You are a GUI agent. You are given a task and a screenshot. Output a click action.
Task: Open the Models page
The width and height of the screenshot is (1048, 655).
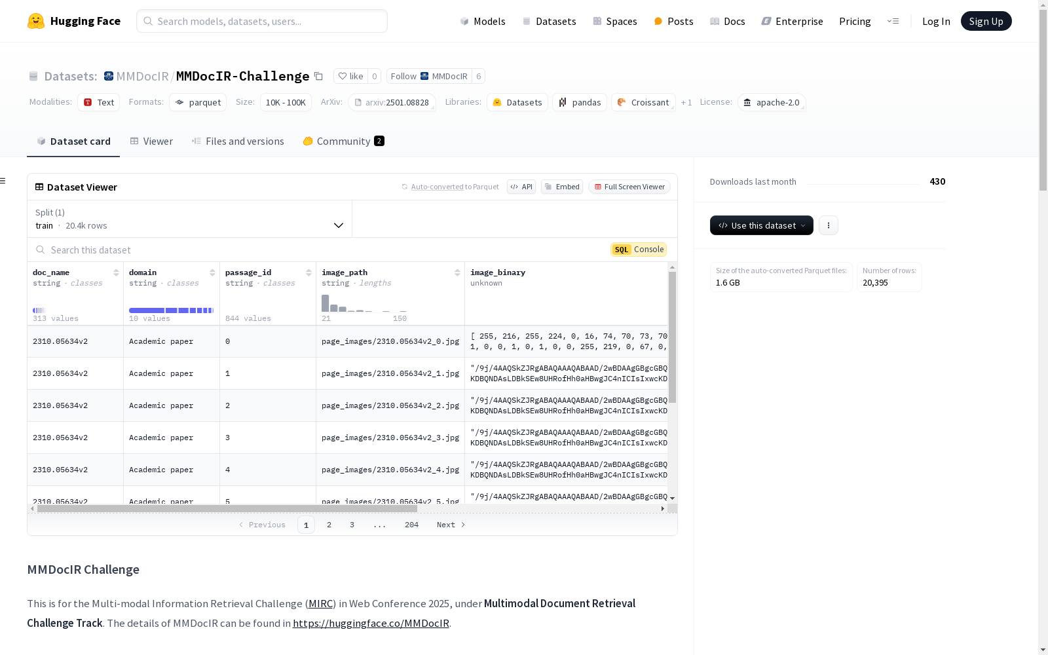tap(483, 21)
